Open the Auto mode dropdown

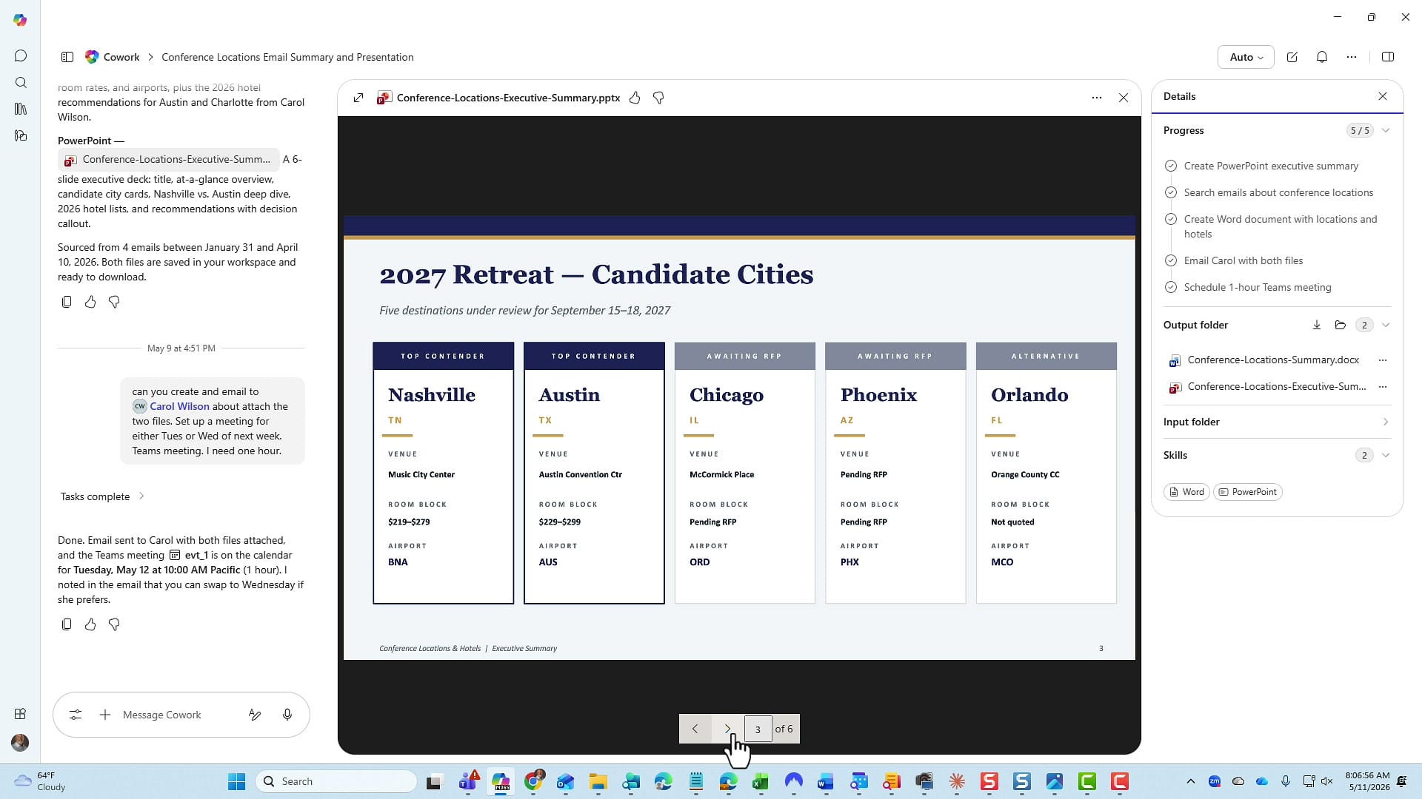(x=1246, y=57)
